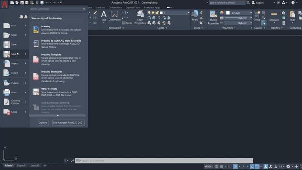Toggle snap mode dotted grid in status bar
The height and width of the screenshot is (170, 302).
pyautogui.click(x=221, y=166)
